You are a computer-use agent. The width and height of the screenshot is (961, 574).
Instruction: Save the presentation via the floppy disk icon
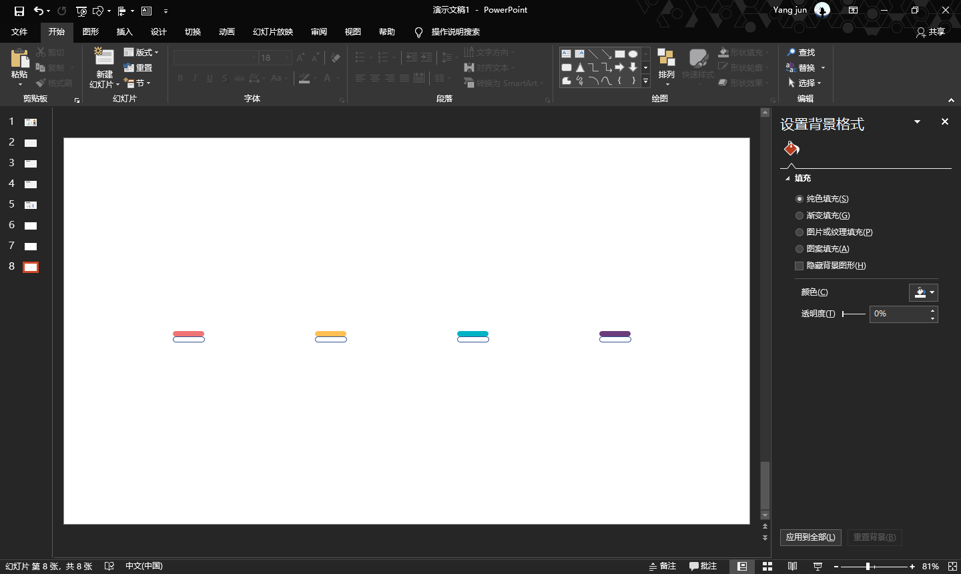(x=19, y=11)
